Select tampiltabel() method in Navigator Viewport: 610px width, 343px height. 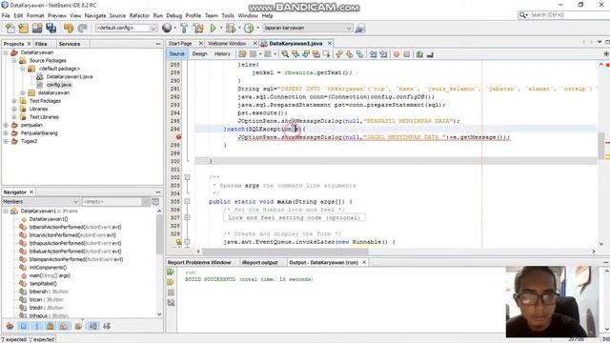(x=43, y=284)
